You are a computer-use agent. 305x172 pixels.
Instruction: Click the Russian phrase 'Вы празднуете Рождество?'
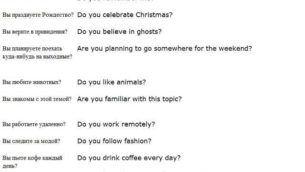click(x=38, y=15)
